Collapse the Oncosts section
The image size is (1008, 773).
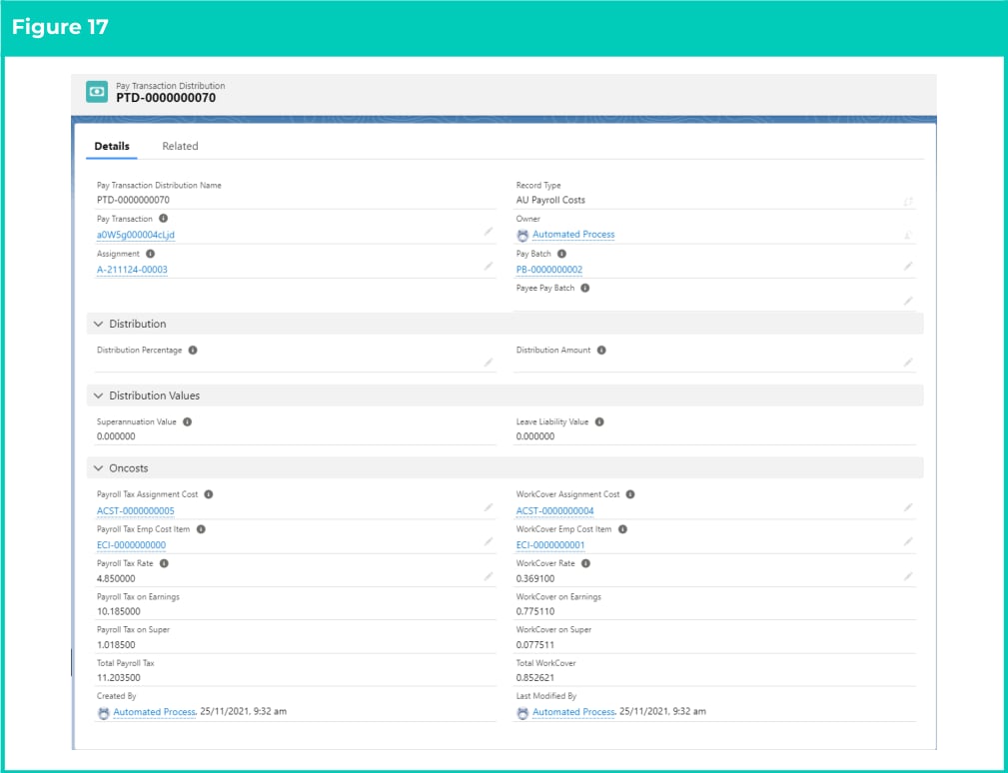(98, 468)
